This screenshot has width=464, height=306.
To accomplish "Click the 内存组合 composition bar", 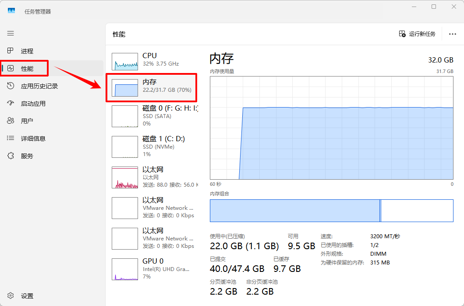I will [x=331, y=211].
